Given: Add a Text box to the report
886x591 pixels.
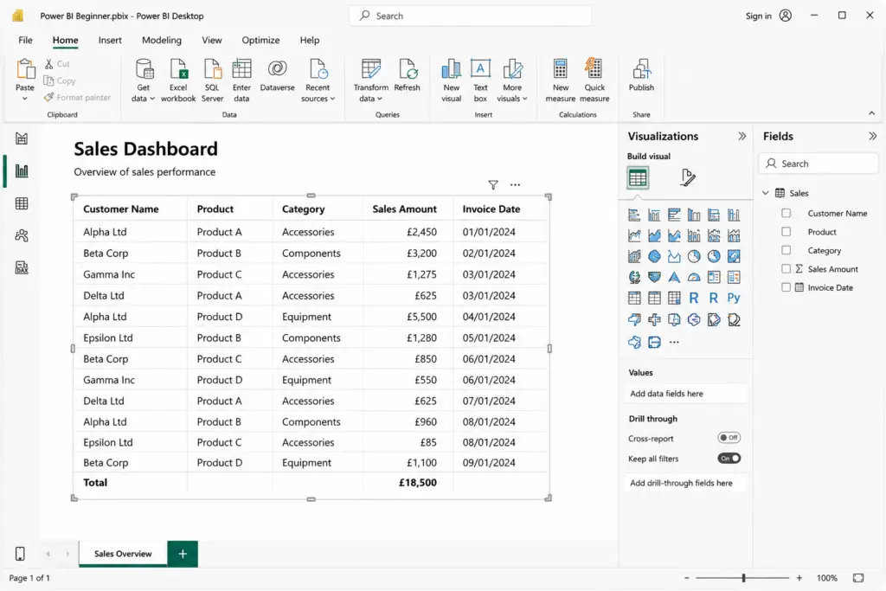Looking at the screenshot, I should click(x=480, y=80).
